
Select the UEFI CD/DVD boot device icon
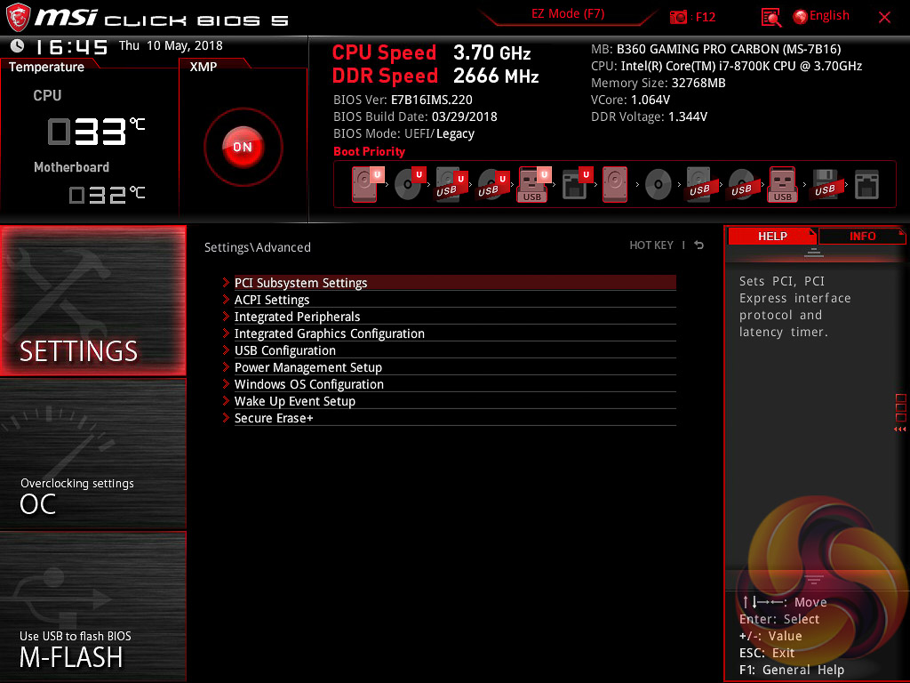pos(409,184)
